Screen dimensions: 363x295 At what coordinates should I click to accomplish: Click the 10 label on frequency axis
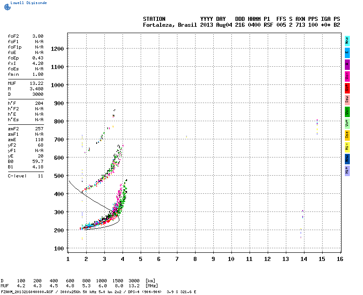[x=231, y=259]
